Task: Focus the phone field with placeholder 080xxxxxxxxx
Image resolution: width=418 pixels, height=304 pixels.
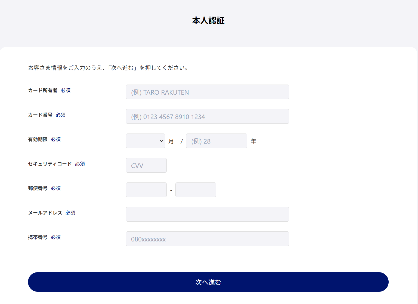Action: [x=207, y=239]
